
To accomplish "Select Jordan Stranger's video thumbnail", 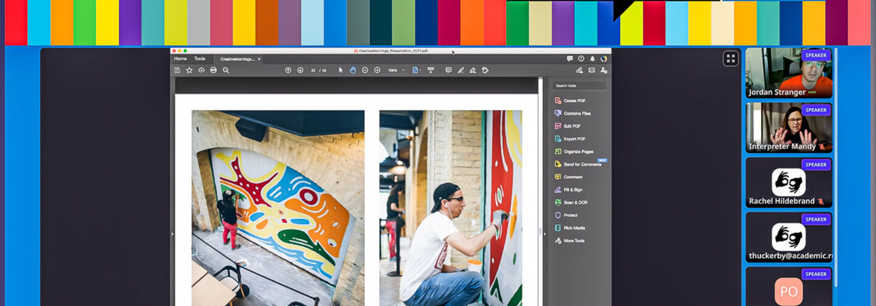I will click(788, 73).
